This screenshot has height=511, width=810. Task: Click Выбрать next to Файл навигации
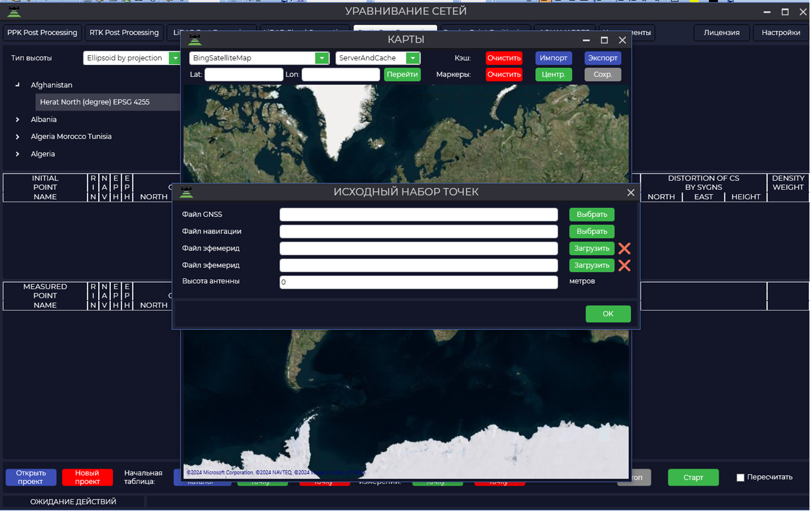pos(592,232)
